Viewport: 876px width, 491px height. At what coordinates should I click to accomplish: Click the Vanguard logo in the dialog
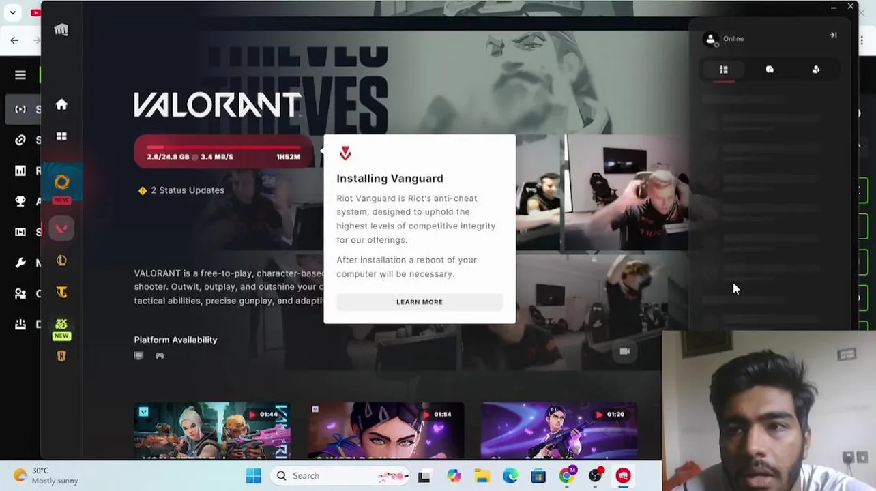coord(345,153)
